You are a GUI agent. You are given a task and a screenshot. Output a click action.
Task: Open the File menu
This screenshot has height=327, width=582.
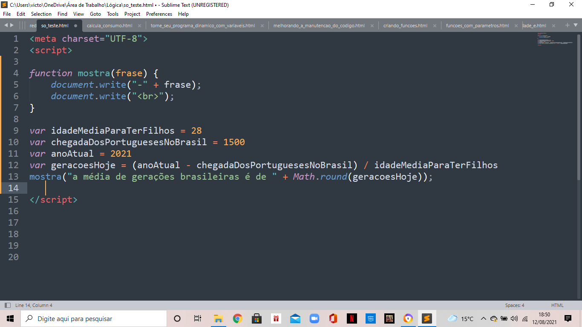pos(7,14)
